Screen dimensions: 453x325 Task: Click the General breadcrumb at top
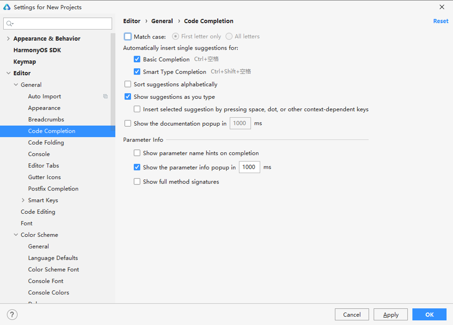click(162, 21)
